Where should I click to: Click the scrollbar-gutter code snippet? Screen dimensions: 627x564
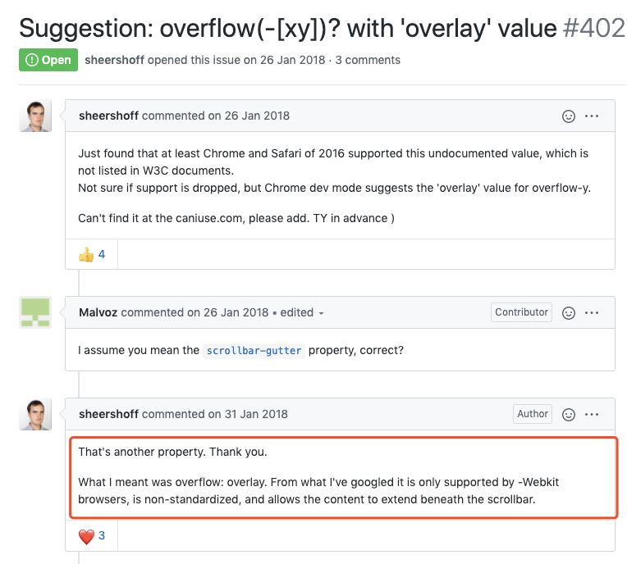click(x=254, y=351)
